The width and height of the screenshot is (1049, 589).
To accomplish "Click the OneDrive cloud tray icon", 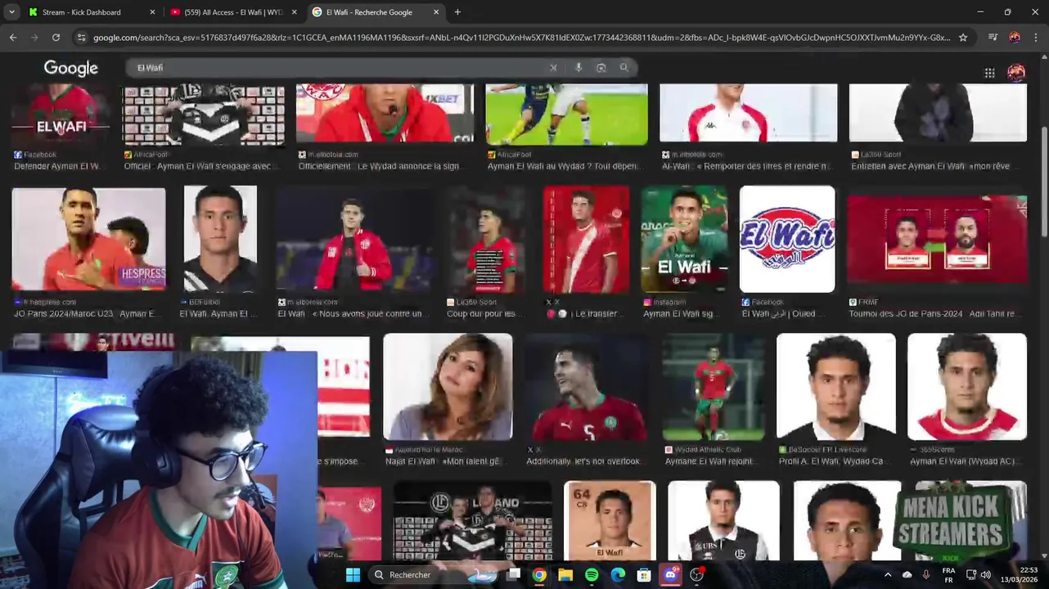I will (x=907, y=575).
